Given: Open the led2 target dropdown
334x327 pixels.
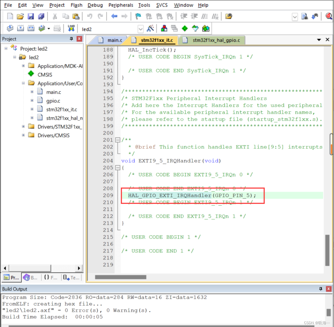Looking at the screenshot, I should (140, 29).
